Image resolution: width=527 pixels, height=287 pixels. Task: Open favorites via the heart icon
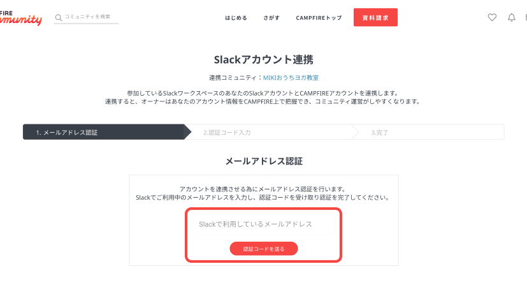(492, 18)
